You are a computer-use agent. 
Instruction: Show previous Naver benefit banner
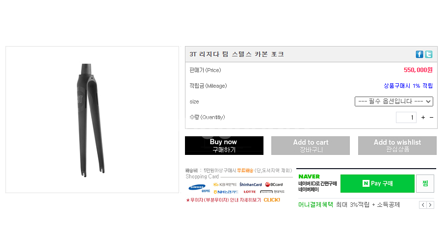(422, 205)
